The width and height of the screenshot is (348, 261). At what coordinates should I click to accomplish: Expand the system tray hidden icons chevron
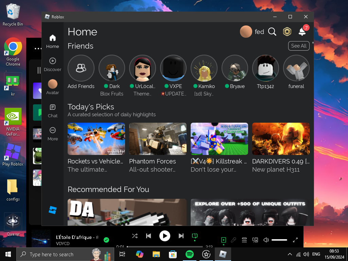[290, 254]
